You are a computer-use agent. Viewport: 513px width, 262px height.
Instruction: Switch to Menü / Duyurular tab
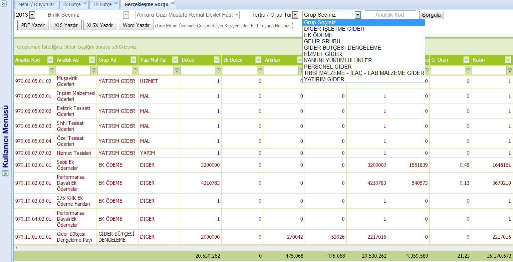click(36, 4)
